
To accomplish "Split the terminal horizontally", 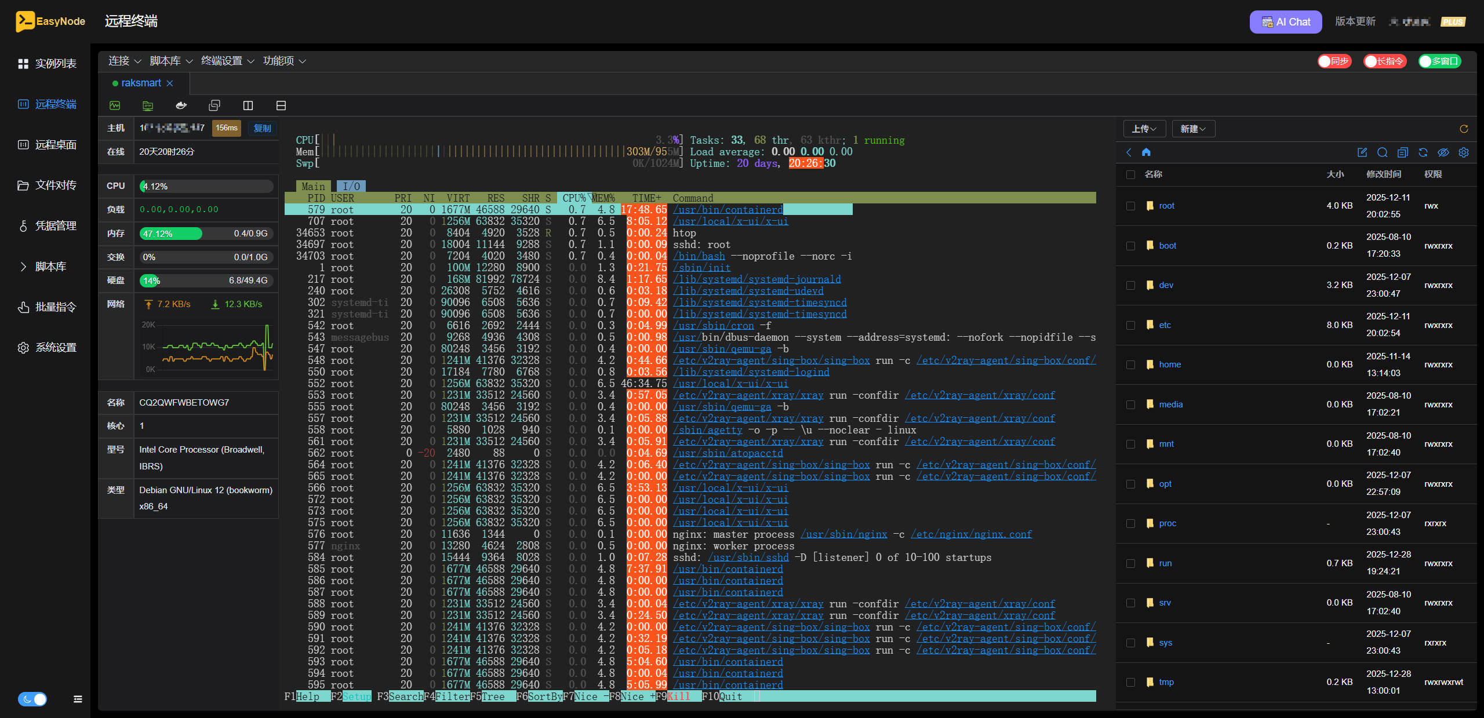I will click(281, 105).
